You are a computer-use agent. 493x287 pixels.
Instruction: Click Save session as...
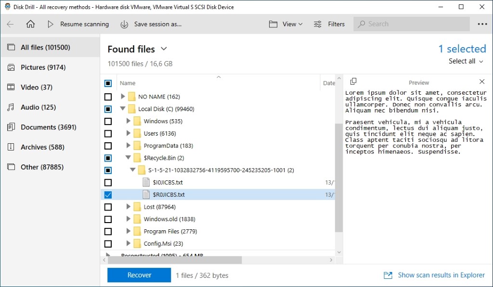(x=158, y=24)
